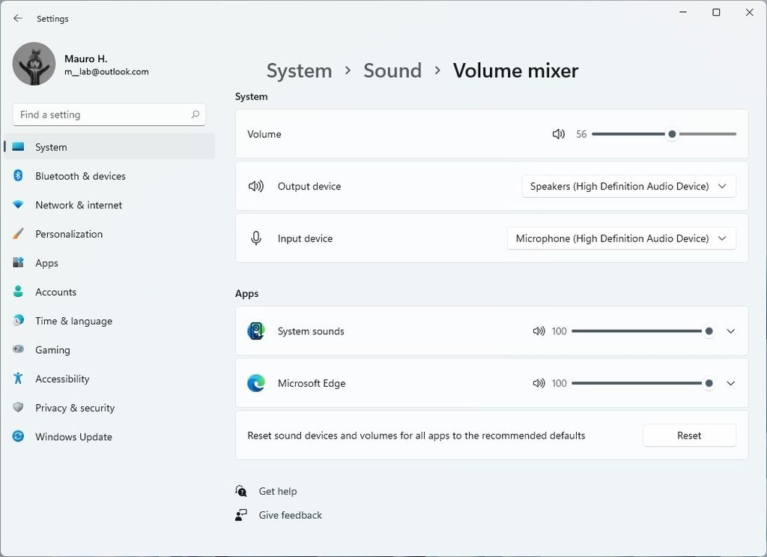Mute Microsoft Edge via its speaker icon

point(539,383)
